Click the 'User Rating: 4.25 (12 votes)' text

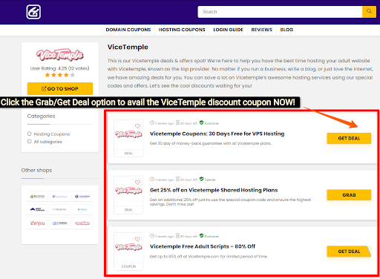(x=60, y=68)
